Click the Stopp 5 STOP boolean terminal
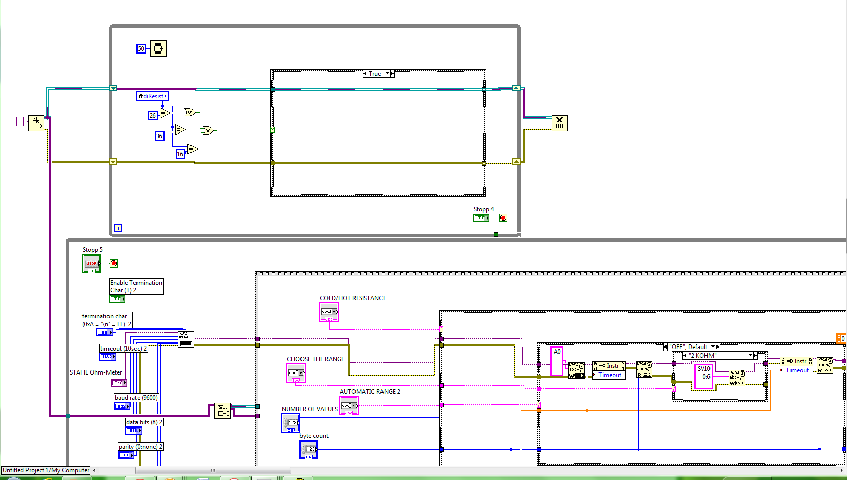 (92, 263)
